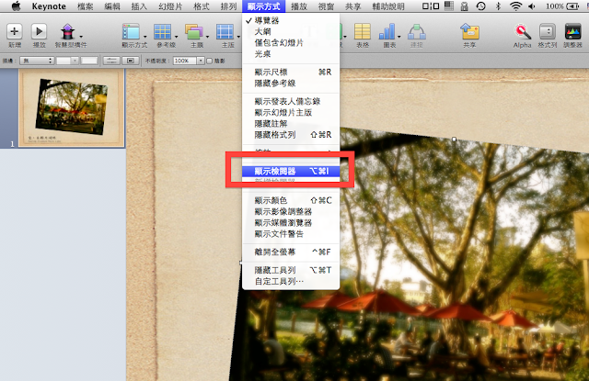This screenshot has height=381, width=589.
Task: Open the 視窗 menu in menu bar
Action: [x=326, y=6]
